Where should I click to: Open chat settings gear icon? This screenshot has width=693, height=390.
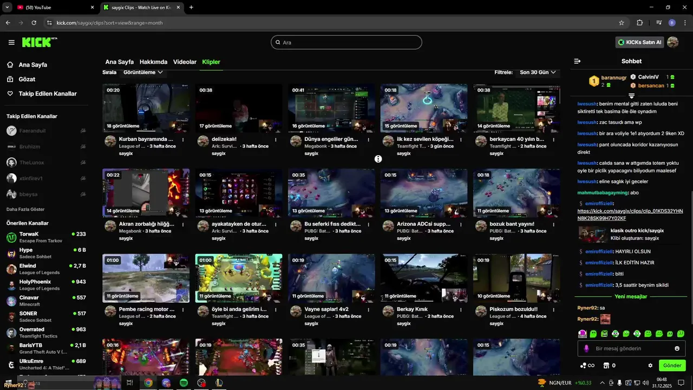coord(650,366)
